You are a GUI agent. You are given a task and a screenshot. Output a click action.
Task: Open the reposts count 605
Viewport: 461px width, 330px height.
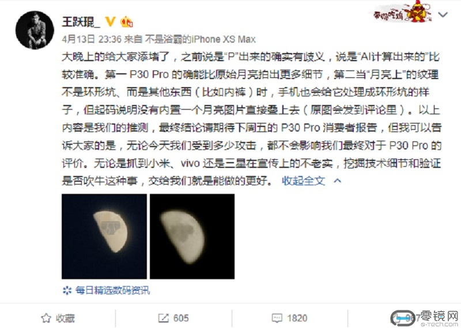click(181, 318)
